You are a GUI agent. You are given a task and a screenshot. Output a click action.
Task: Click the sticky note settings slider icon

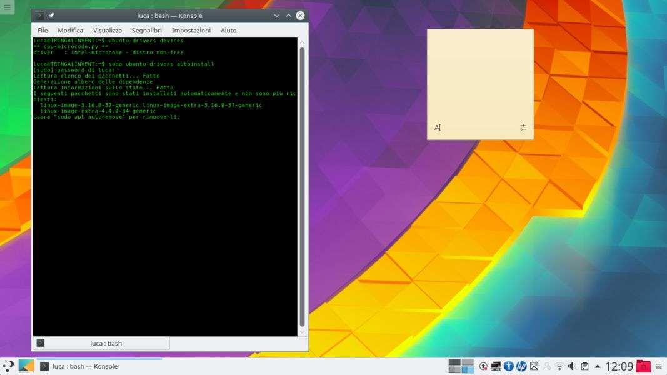(x=523, y=127)
